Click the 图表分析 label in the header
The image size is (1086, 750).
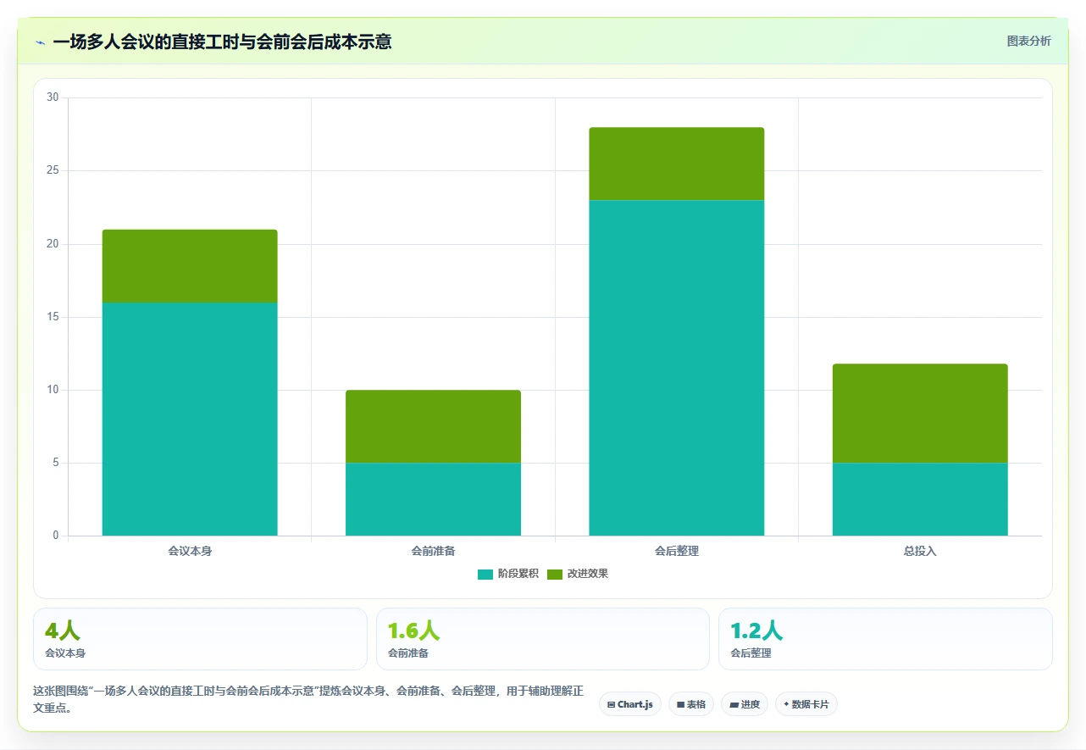(x=1028, y=42)
